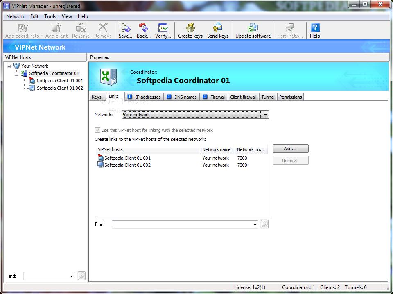This screenshot has height=294, width=393.
Task: Collapse the Your Network tree node
Action: 9,66
